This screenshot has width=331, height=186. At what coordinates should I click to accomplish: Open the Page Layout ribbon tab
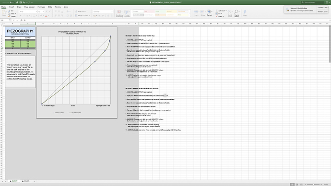coord(29,7)
